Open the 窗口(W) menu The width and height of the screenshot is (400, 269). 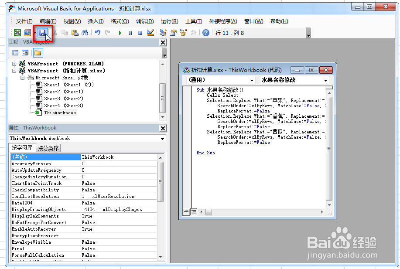click(x=253, y=21)
